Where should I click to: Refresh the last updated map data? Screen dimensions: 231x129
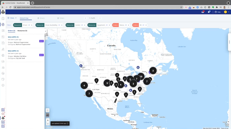(67, 123)
